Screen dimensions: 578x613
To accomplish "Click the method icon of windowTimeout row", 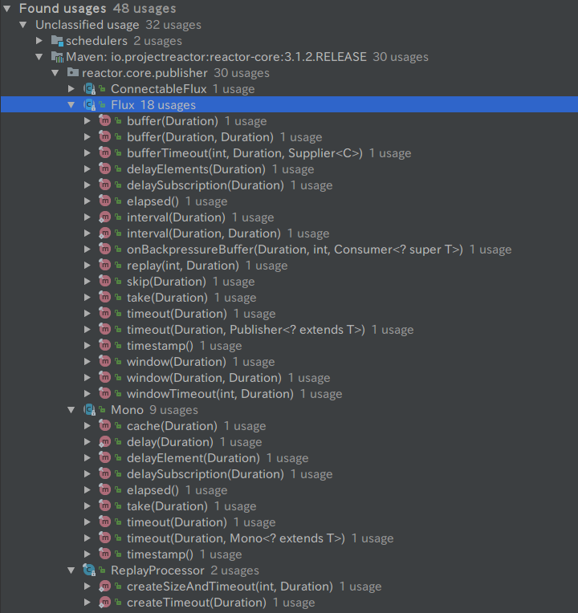I will [105, 394].
